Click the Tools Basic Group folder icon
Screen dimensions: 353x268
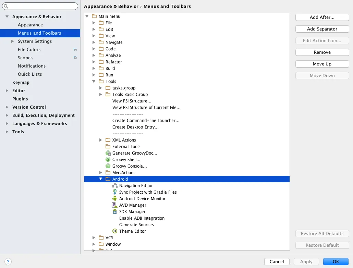pyautogui.click(x=108, y=94)
